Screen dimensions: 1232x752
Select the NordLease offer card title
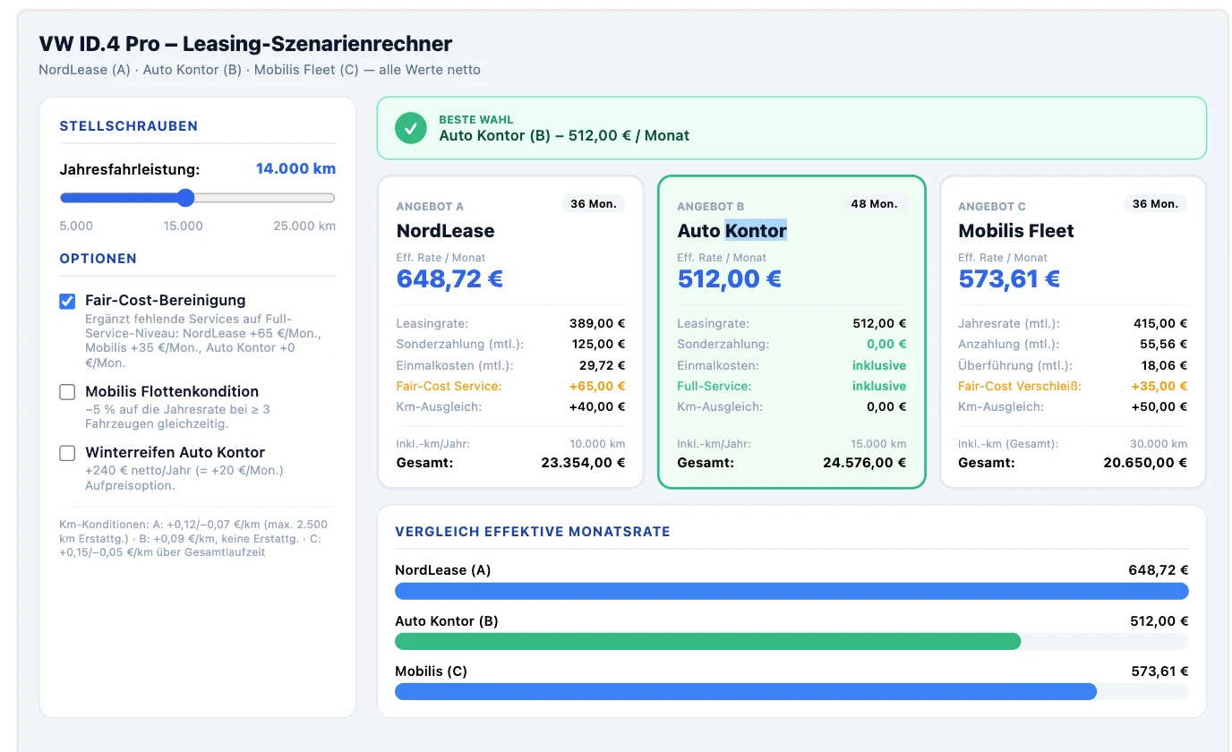tap(445, 231)
